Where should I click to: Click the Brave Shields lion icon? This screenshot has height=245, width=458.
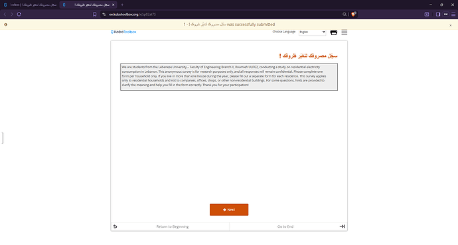(353, 14)
